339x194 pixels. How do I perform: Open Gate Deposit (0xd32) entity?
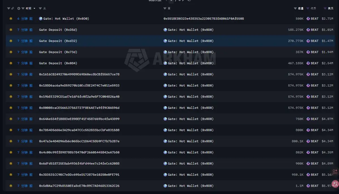point(58,41)
